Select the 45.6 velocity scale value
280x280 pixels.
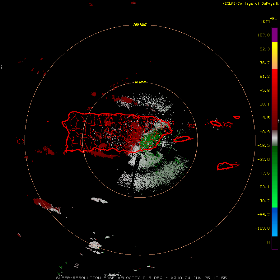tap(265, 90)
